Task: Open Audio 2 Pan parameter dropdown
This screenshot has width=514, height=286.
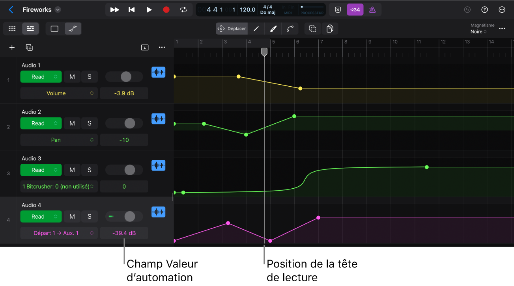Action: coord(59,140)
